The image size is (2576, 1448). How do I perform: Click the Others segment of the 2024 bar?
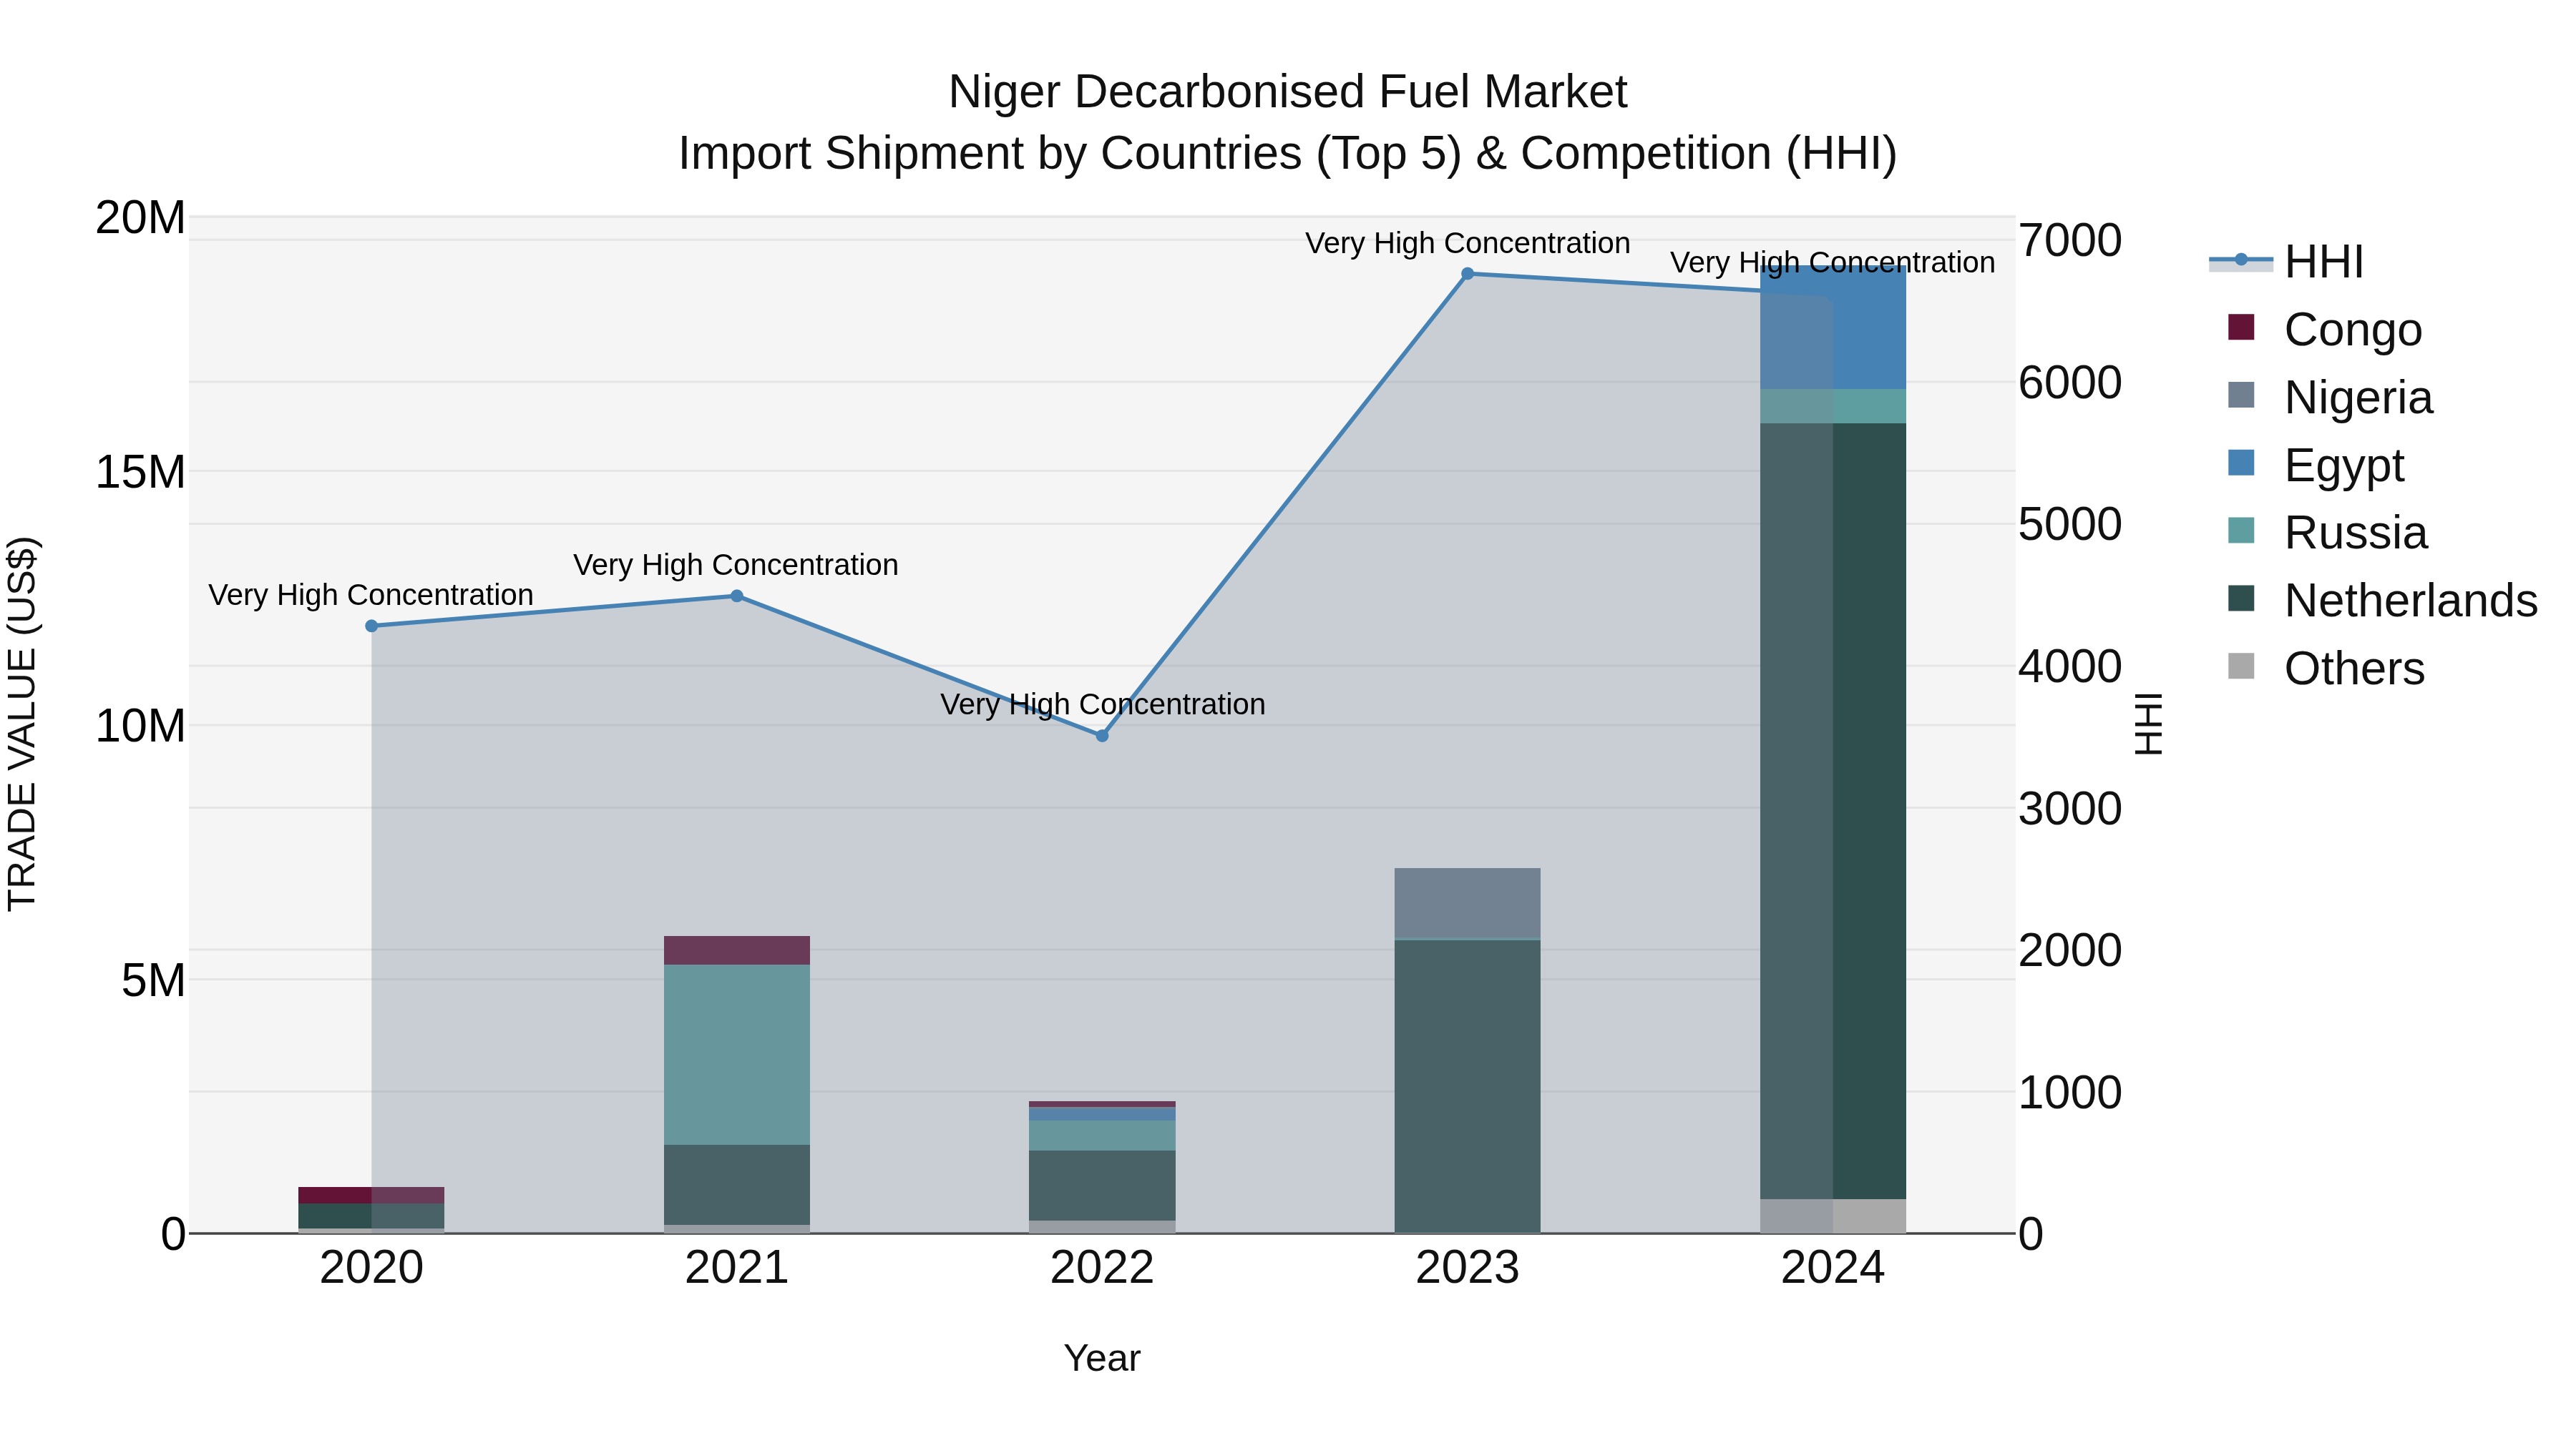tap(1833, 1216)
